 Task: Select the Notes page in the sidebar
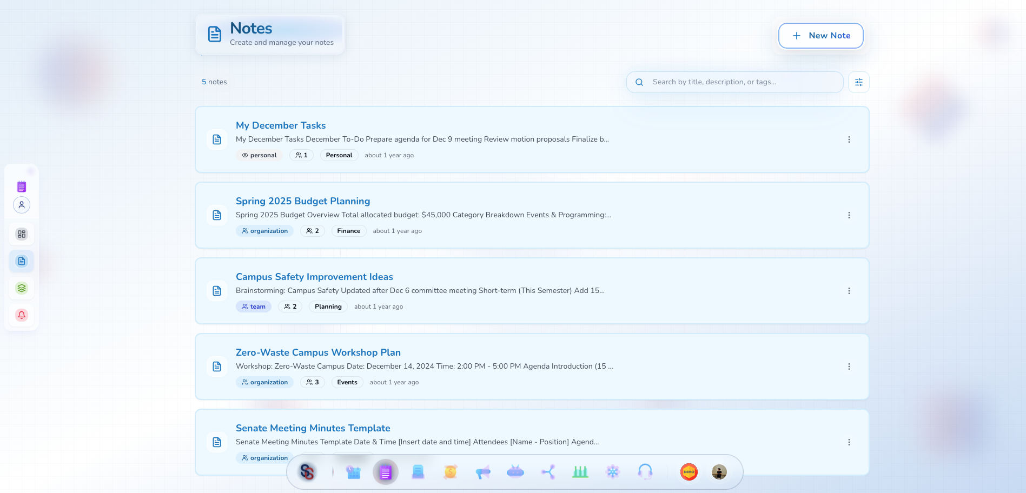pos(22,261)
